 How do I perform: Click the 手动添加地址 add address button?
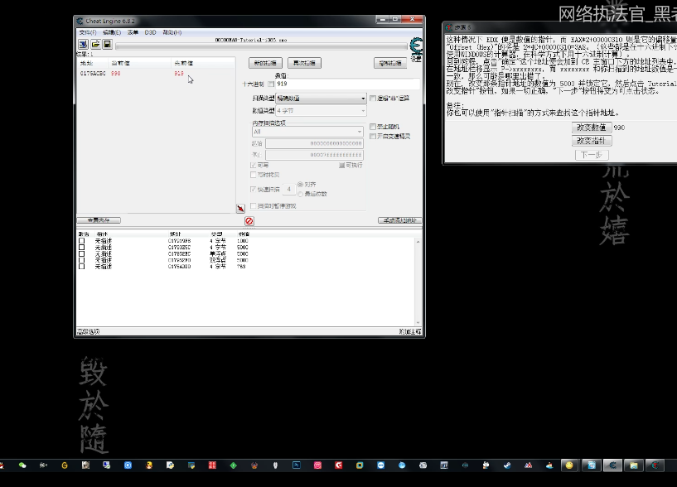coord(399,220)
